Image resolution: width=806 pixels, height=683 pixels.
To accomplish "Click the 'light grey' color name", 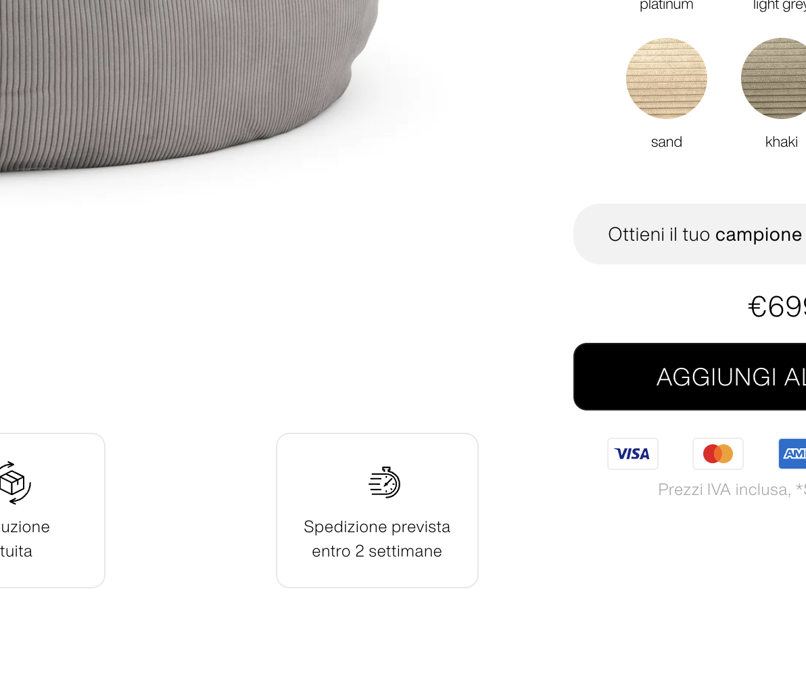I will 779,5.
